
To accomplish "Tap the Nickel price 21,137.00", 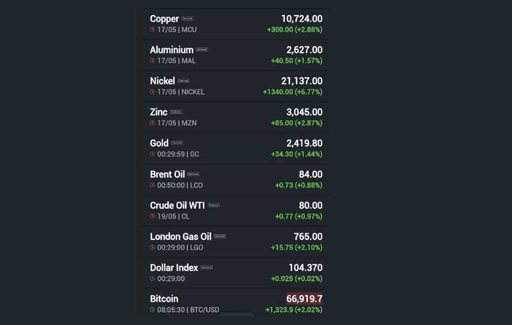I will click(x=302, y=81).
